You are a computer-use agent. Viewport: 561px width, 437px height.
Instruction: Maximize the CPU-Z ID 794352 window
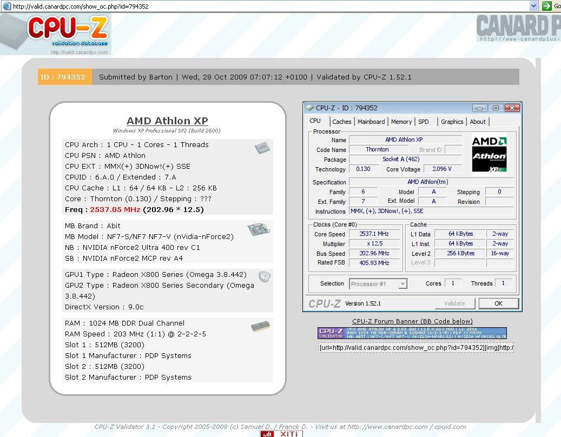[x=496, y=108]
